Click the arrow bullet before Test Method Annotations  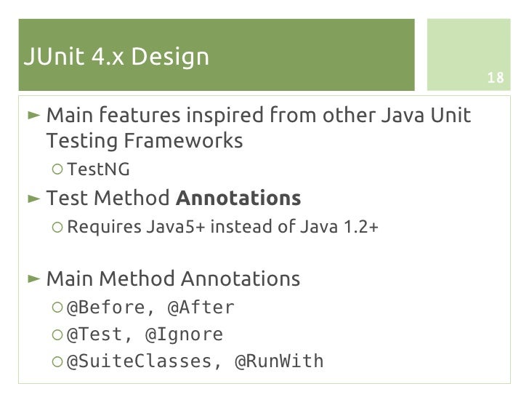pyautogui.click(x=33, y=198)
